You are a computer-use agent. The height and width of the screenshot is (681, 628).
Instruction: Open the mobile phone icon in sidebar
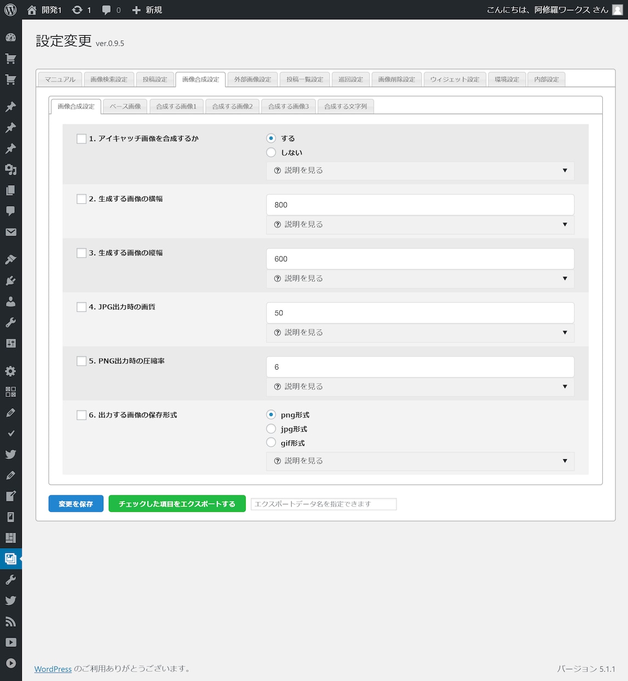pos(10,517)
